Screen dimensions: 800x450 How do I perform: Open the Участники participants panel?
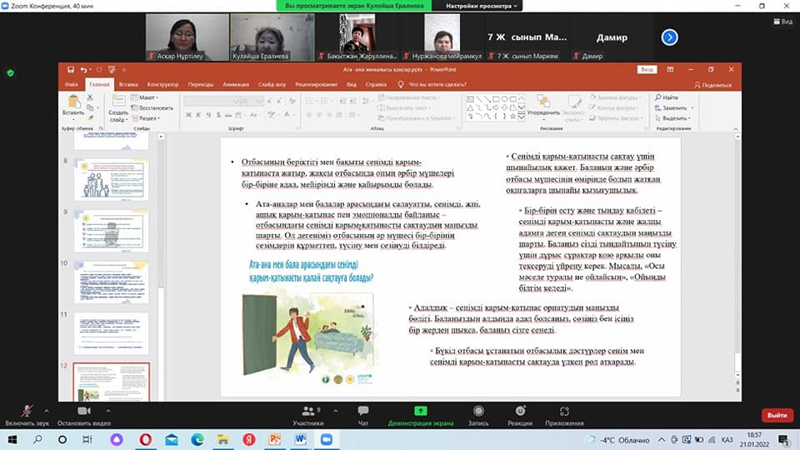(308, 411)
